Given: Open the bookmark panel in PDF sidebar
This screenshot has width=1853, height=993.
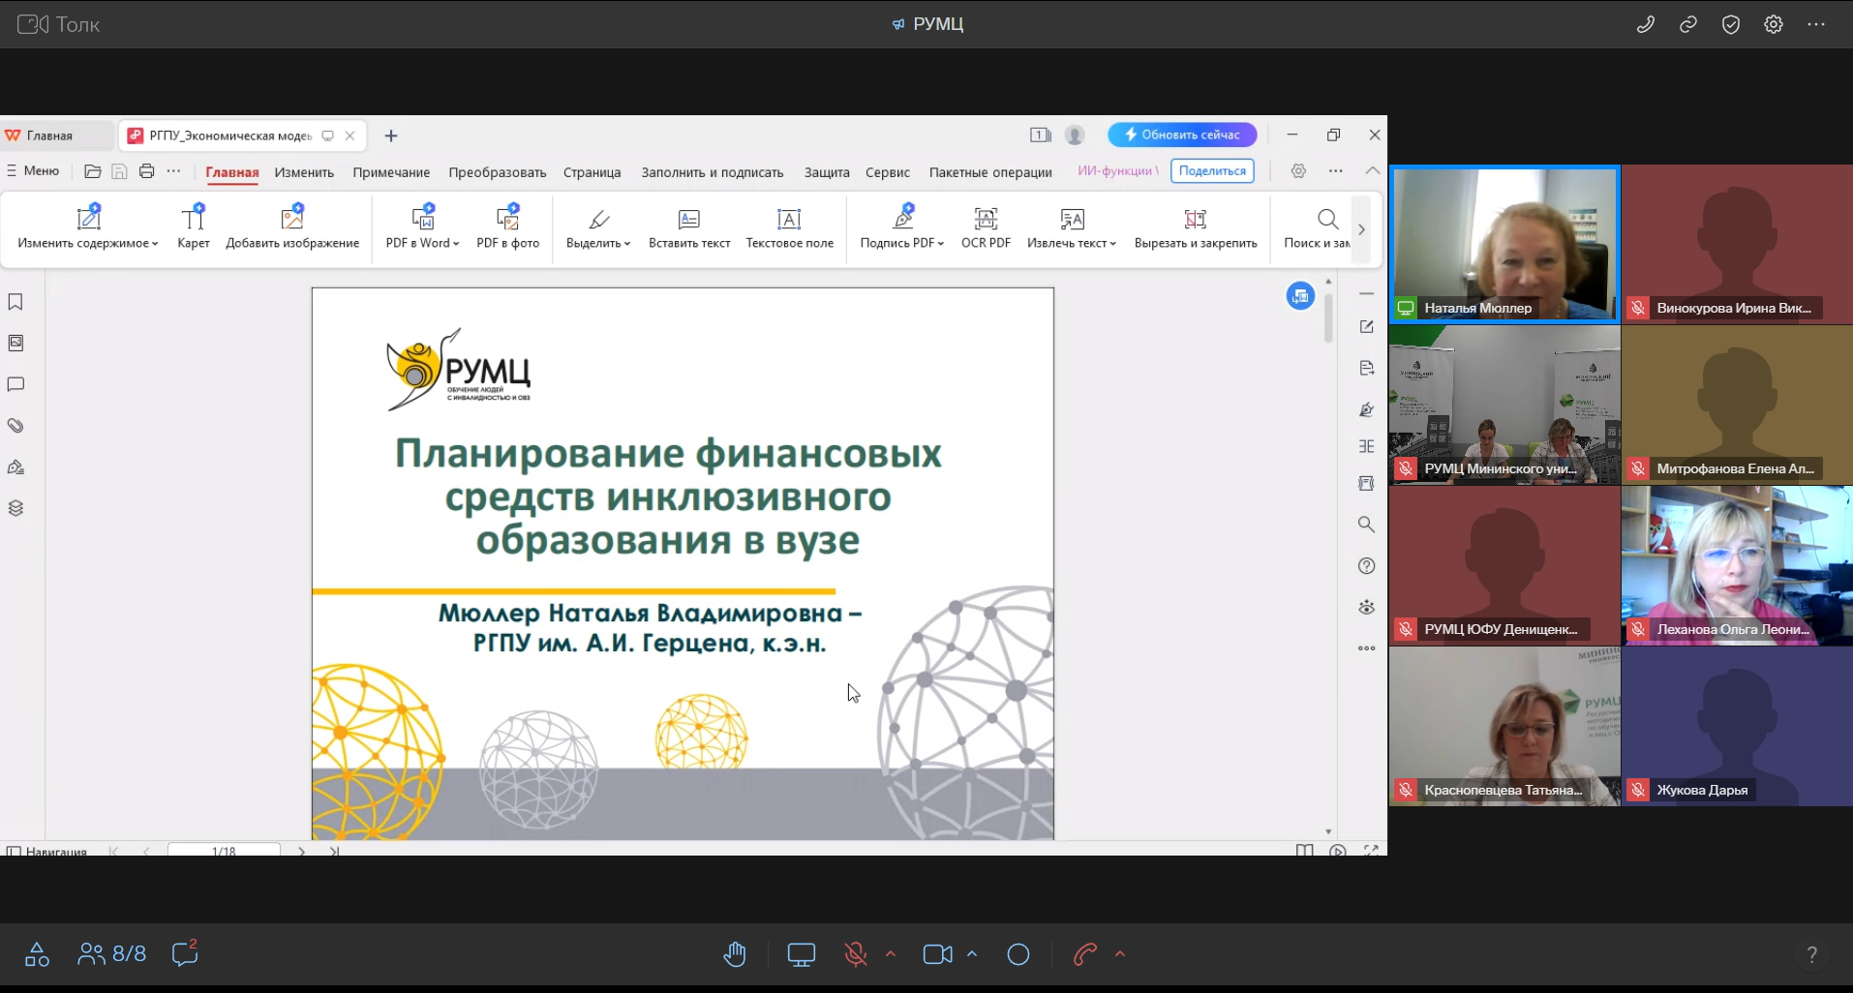Looking at the screenshot, I should [15, 303].
